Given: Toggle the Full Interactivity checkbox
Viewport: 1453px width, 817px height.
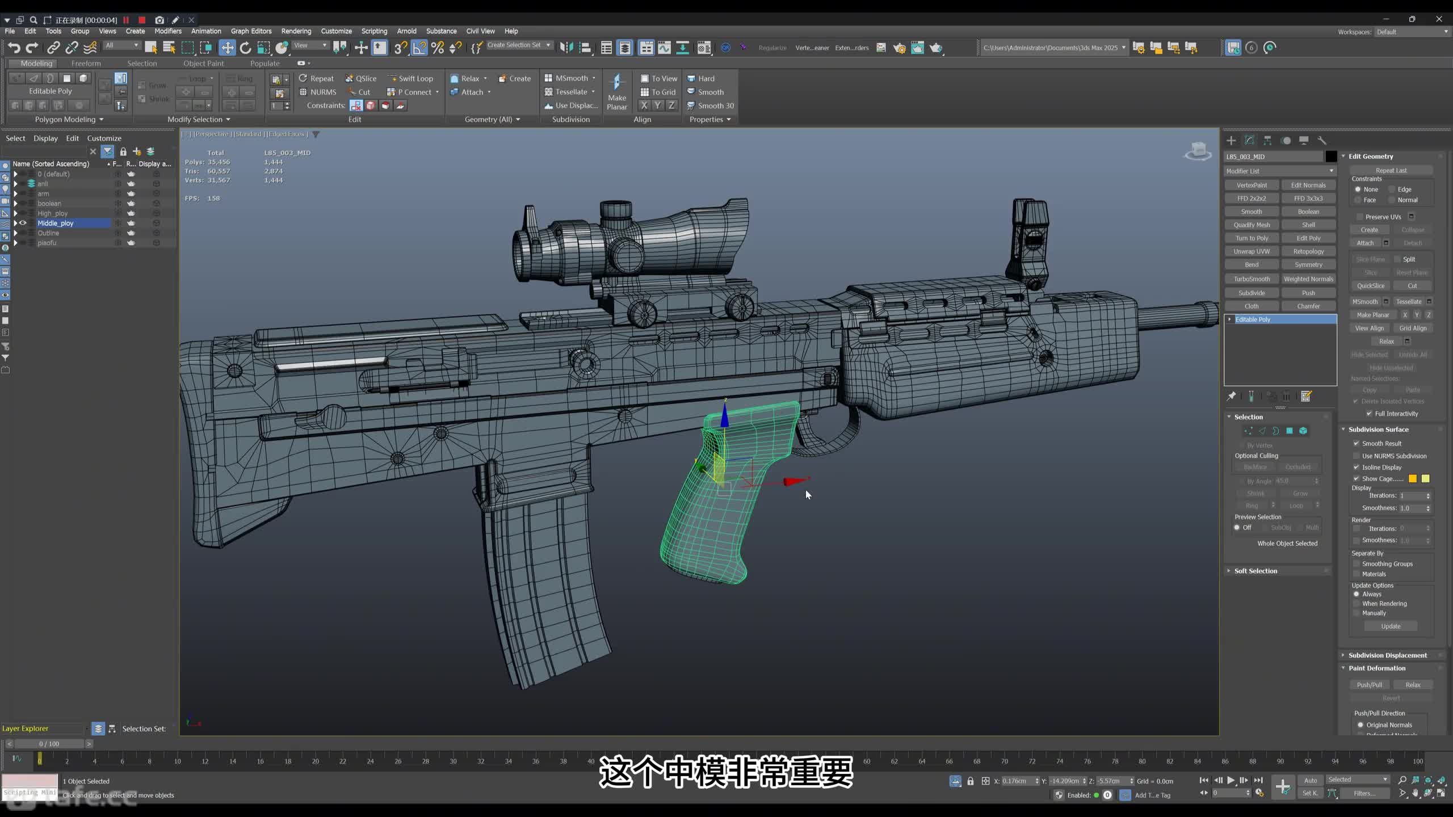Looking at the screenshot, I should click(x=1369, y=414).
